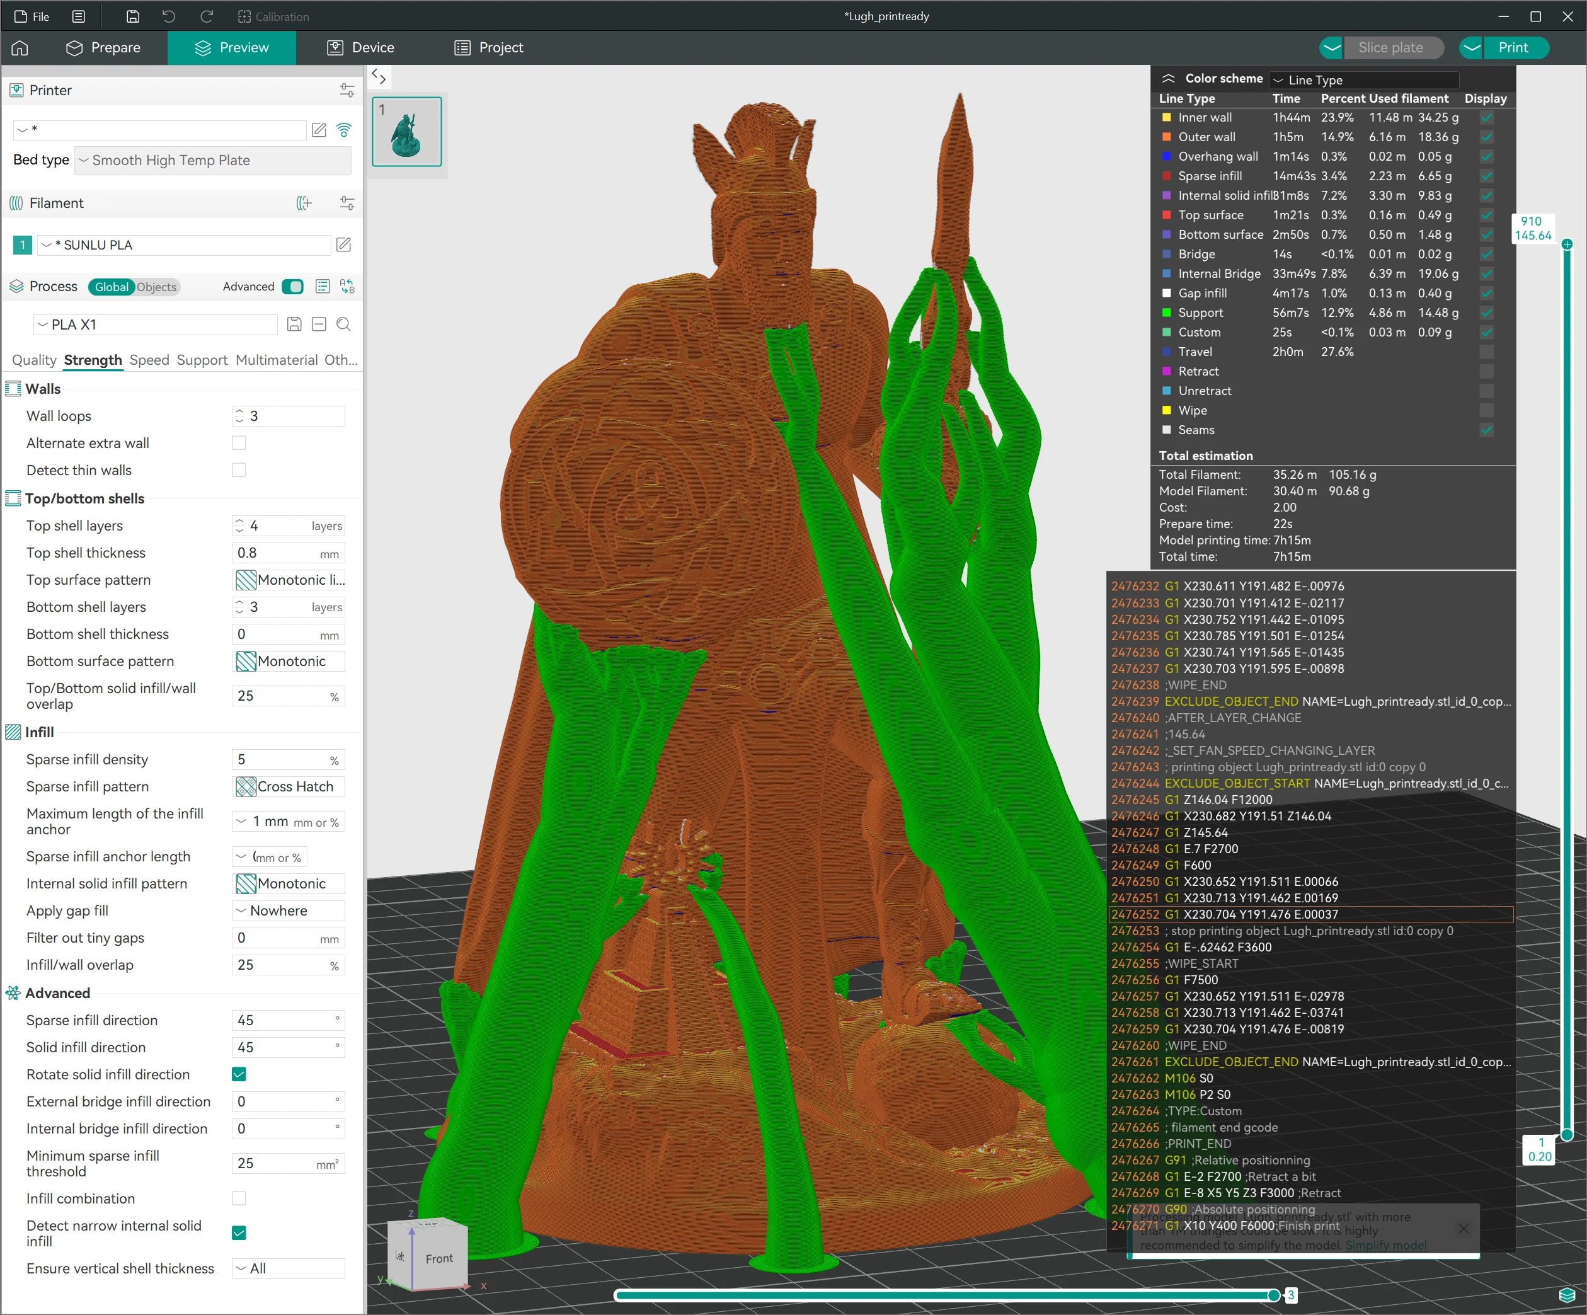Click the Simplify model link

pyautogui.click(x=1385, y=1246)
